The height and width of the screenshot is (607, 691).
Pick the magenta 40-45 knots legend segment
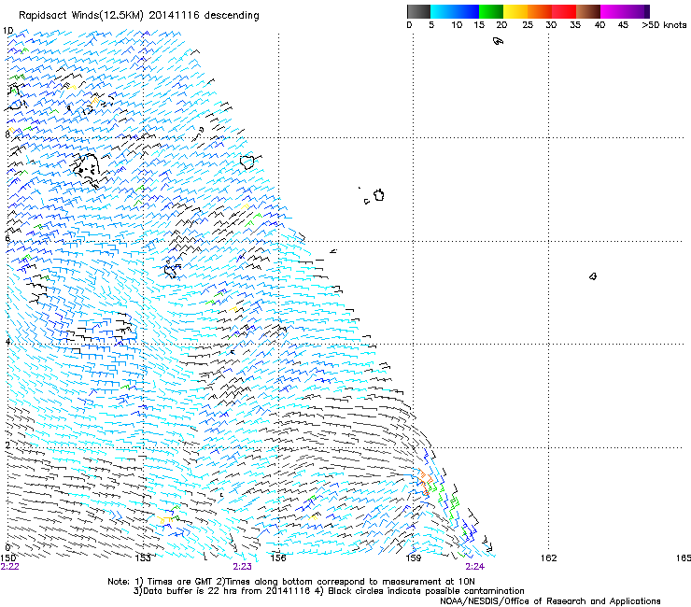point(613,11)
